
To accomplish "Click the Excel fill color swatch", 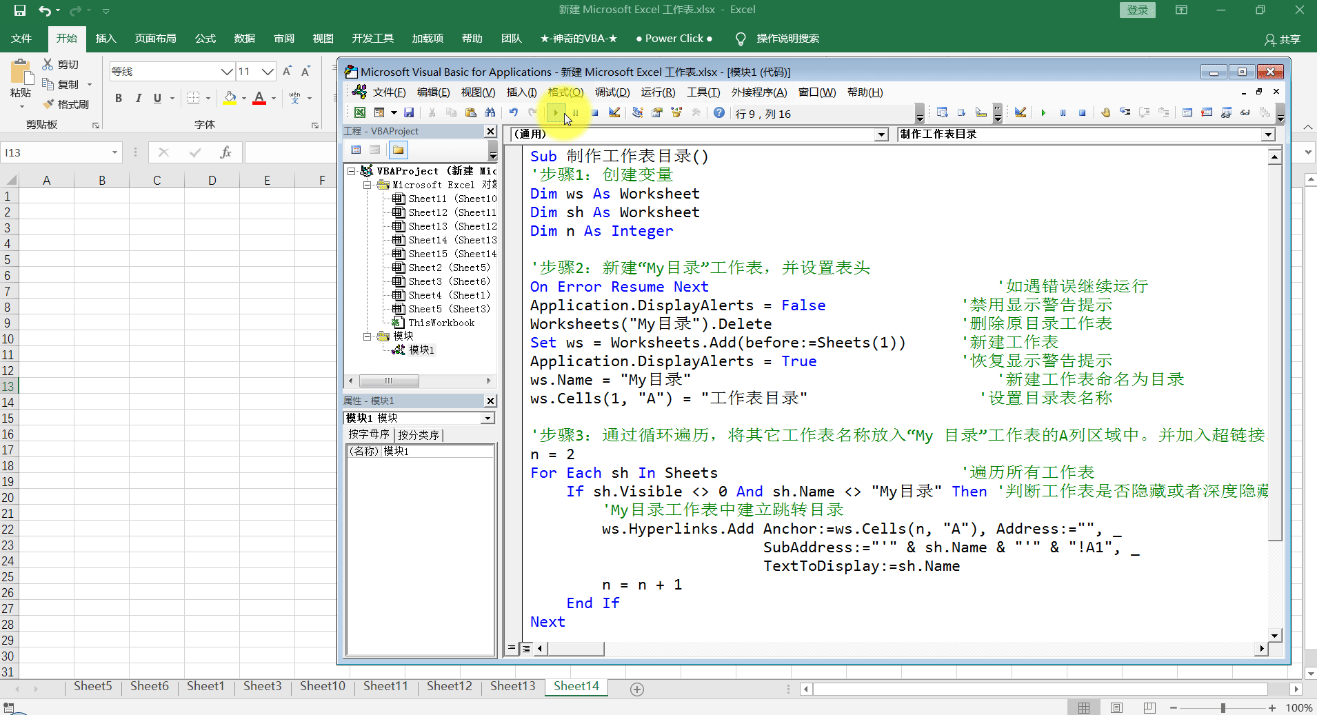I will coord(230,98).
